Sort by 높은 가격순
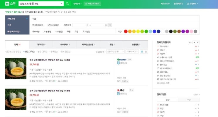The image size is (218, 117). click(x=43, y=52)
